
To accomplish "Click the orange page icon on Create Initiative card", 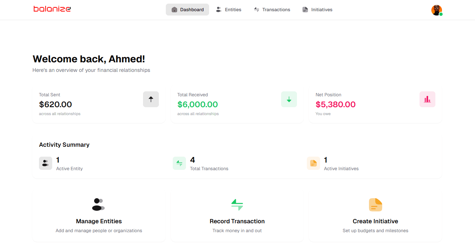I will (375, 204).
